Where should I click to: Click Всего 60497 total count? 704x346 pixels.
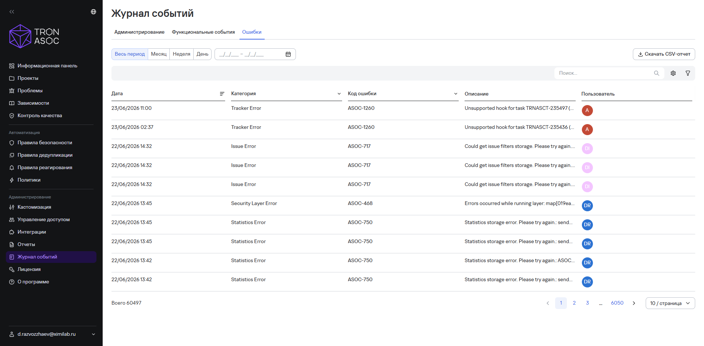(126, 303)
